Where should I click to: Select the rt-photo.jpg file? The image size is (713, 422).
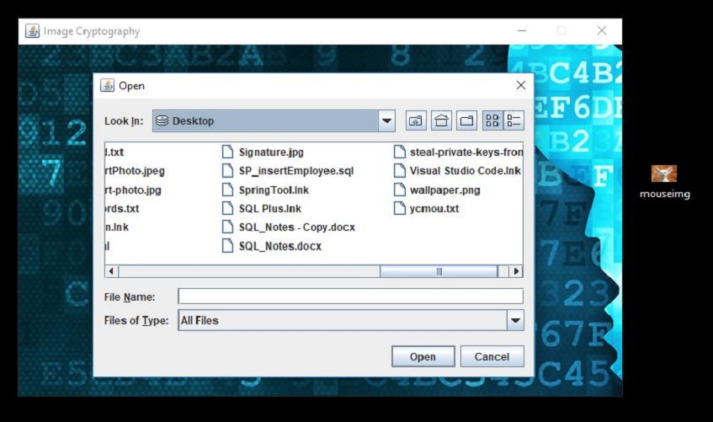click(133, 190)
